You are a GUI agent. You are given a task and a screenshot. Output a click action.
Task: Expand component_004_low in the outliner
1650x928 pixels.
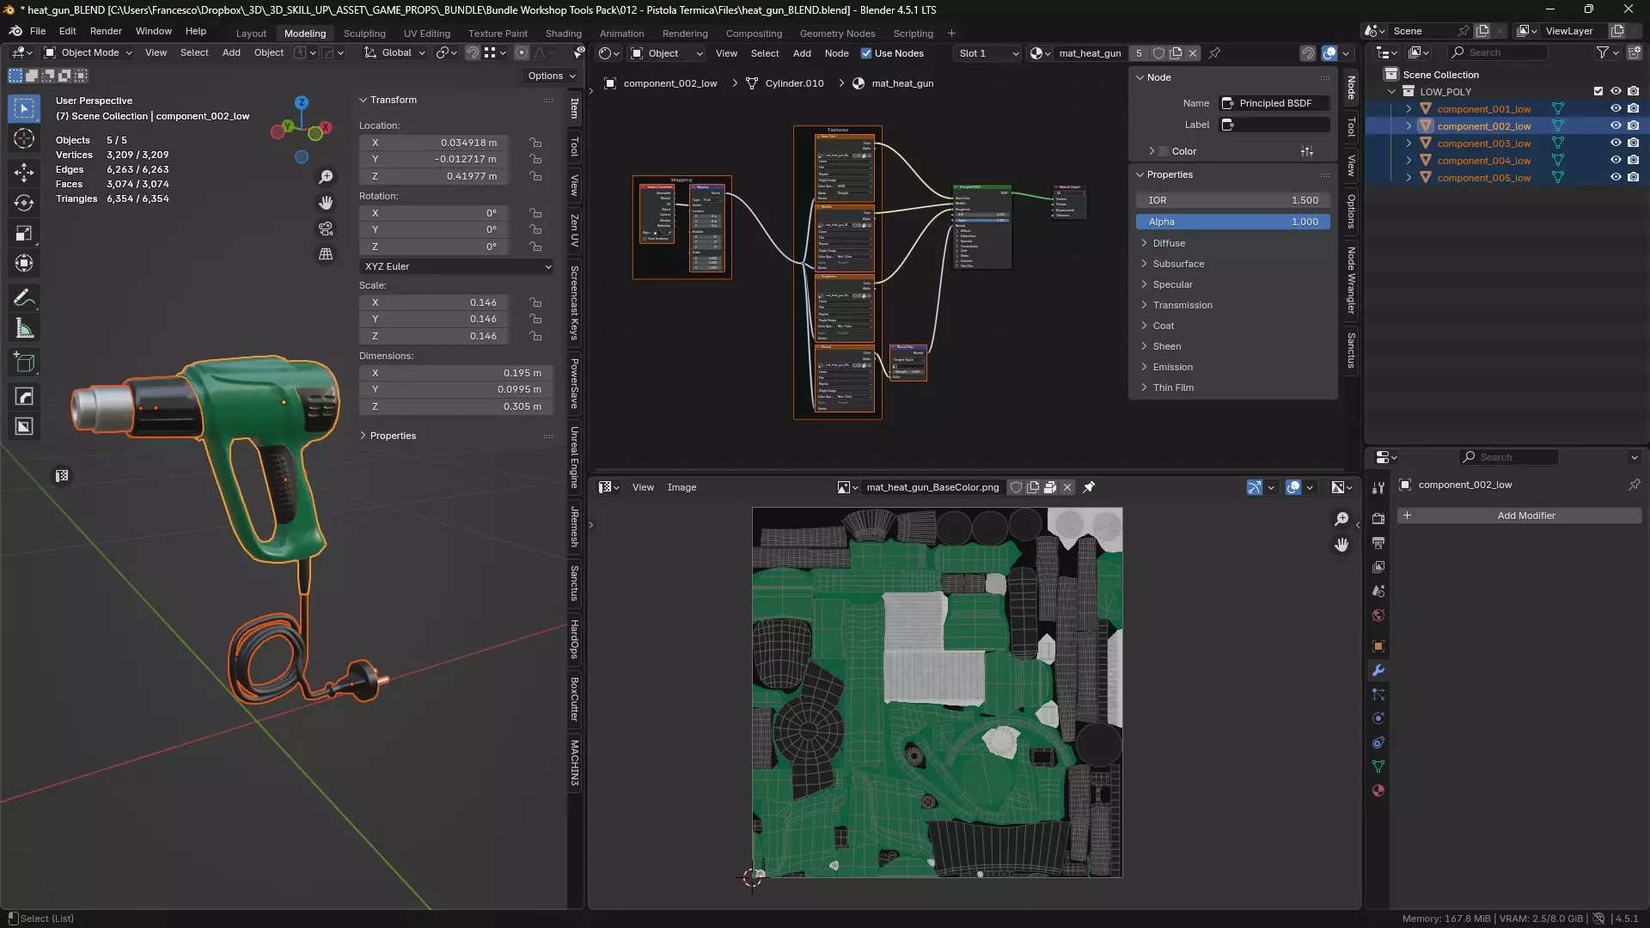coord(1409,161)
